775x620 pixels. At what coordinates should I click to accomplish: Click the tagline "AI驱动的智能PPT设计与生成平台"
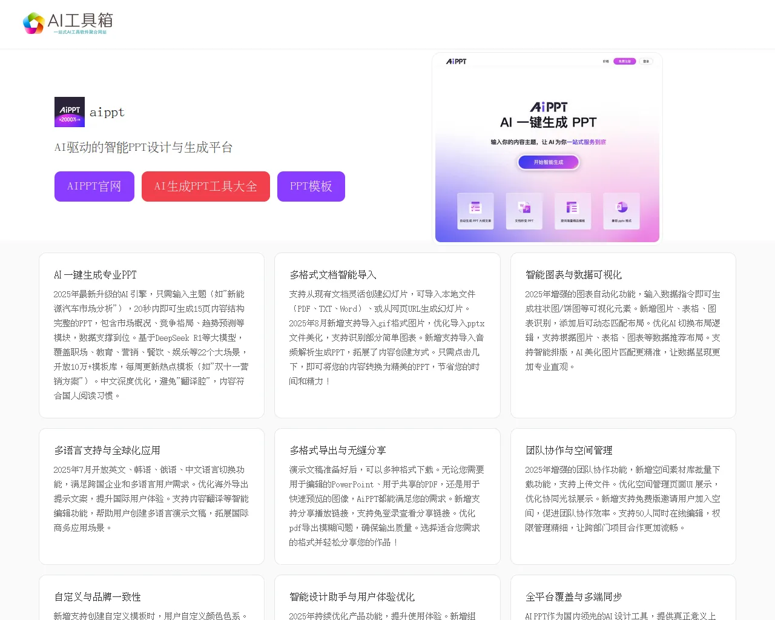(x=143, y=147)
